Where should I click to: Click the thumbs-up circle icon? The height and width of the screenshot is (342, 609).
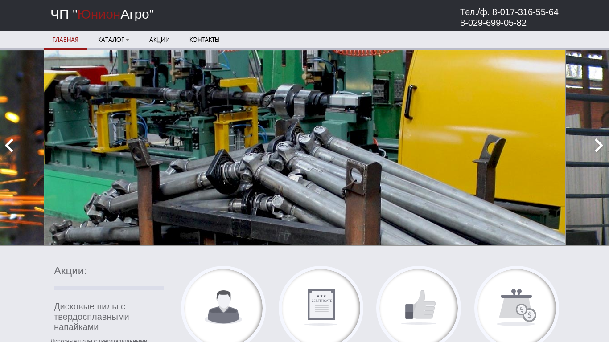click(x=419, y=308)
